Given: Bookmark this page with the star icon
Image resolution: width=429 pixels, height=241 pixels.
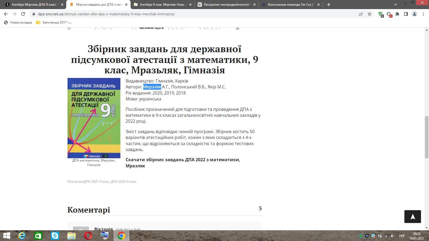Looking at the screenshot, I should point(369,14).
